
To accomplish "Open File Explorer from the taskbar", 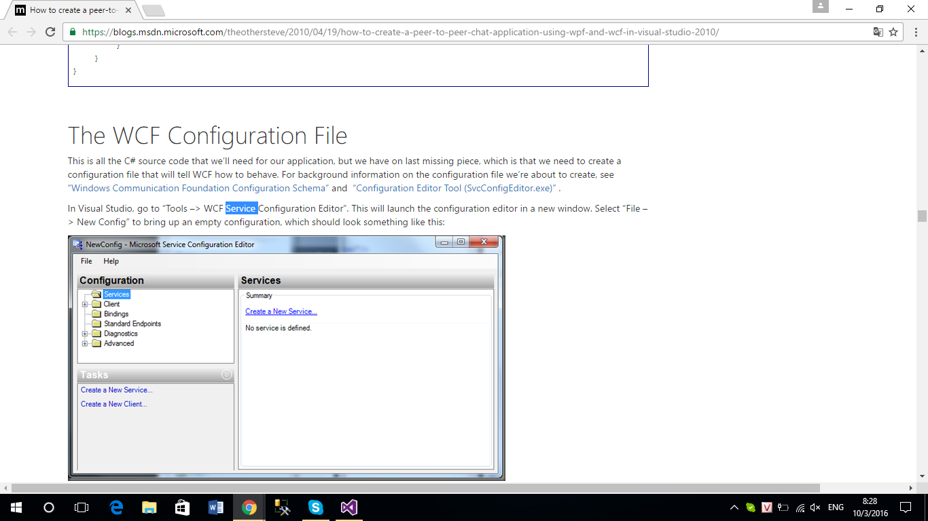I will [x=149, y=507].
